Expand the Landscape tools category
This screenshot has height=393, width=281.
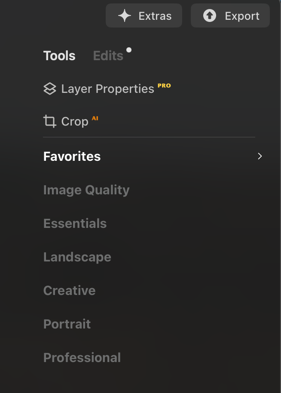pos(77,257)
